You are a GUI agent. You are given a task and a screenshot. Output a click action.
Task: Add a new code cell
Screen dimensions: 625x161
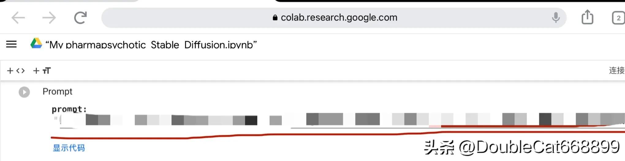(x=16, y=71)
